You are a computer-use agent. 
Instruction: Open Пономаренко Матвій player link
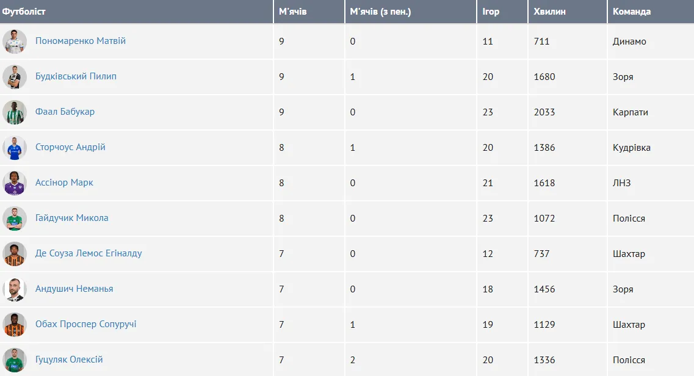point(81,41)
